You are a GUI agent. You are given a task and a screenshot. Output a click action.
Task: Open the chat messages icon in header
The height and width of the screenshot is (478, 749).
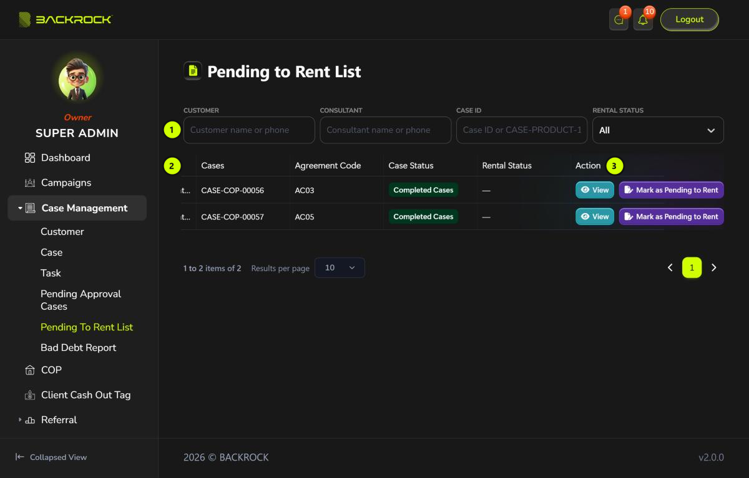pyautogui.click(x=619, y=20)
